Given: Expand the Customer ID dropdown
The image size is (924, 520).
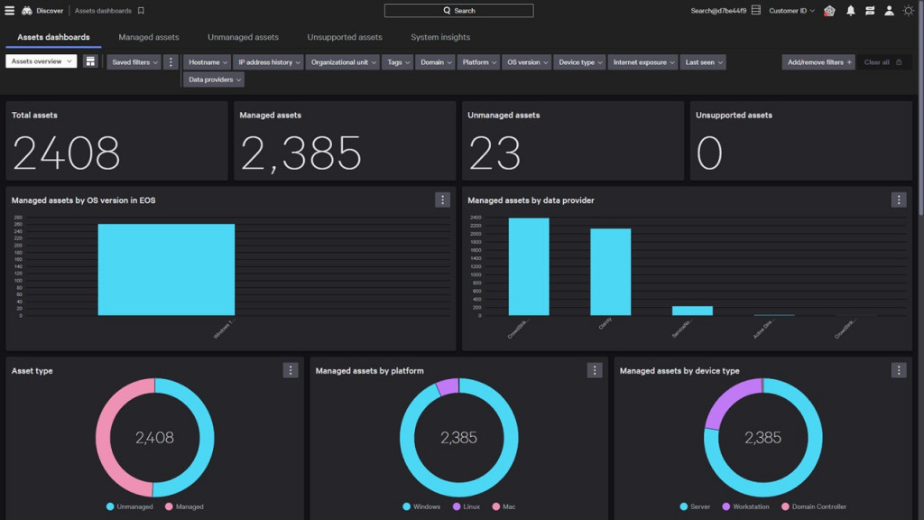Looking at the screenshot, I should 791,11.
